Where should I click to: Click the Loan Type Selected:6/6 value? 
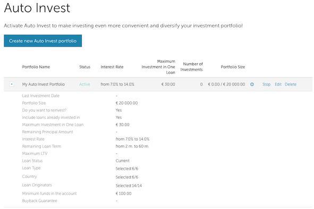click(x=127, y=169)
